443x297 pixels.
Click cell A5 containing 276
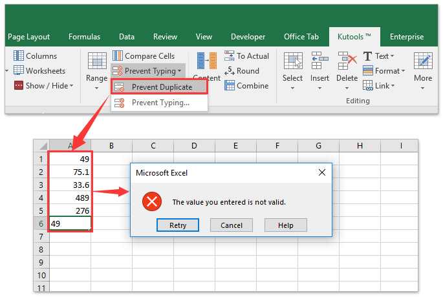pyautogui.click(x=70, y=210)
